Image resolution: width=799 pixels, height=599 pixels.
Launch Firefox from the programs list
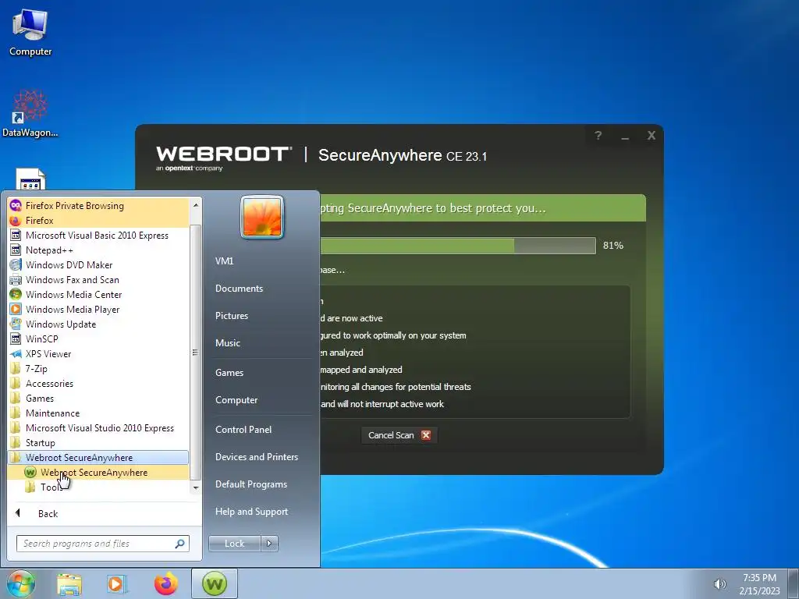tap(98, 221)
